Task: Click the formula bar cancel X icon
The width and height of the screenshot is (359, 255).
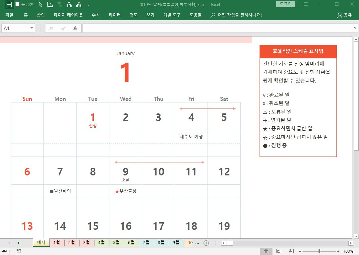Action: pos(51,28)
